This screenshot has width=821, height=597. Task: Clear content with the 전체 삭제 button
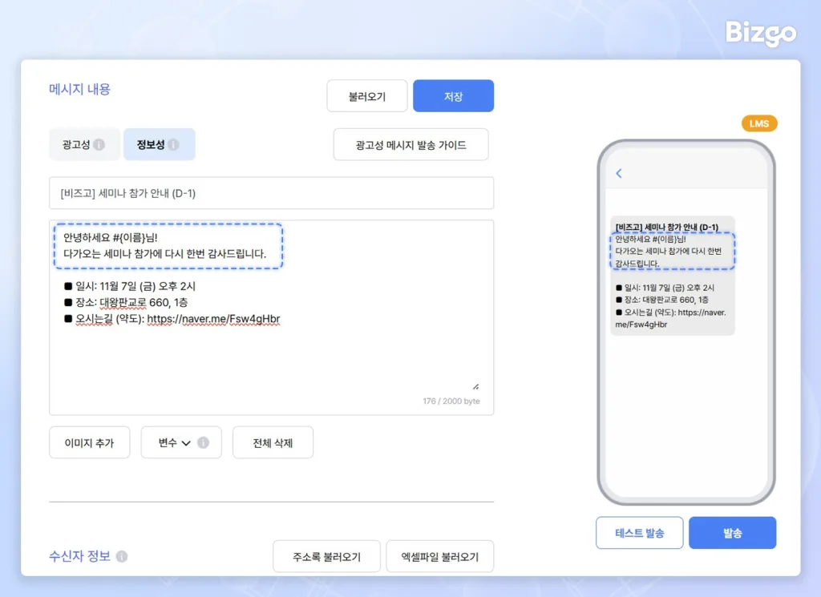[273, 442]
